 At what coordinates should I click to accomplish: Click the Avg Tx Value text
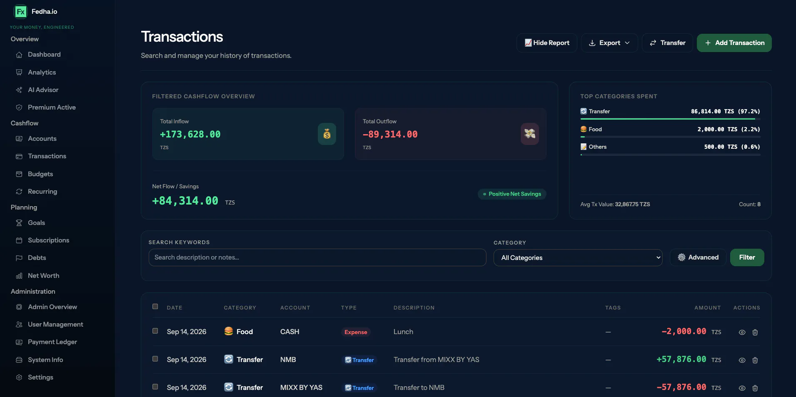coord(615,204)
